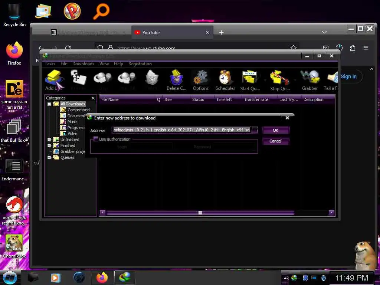
Task: Open the 'some russian ran a rat' desktop icon
Action: click(14, 95)
